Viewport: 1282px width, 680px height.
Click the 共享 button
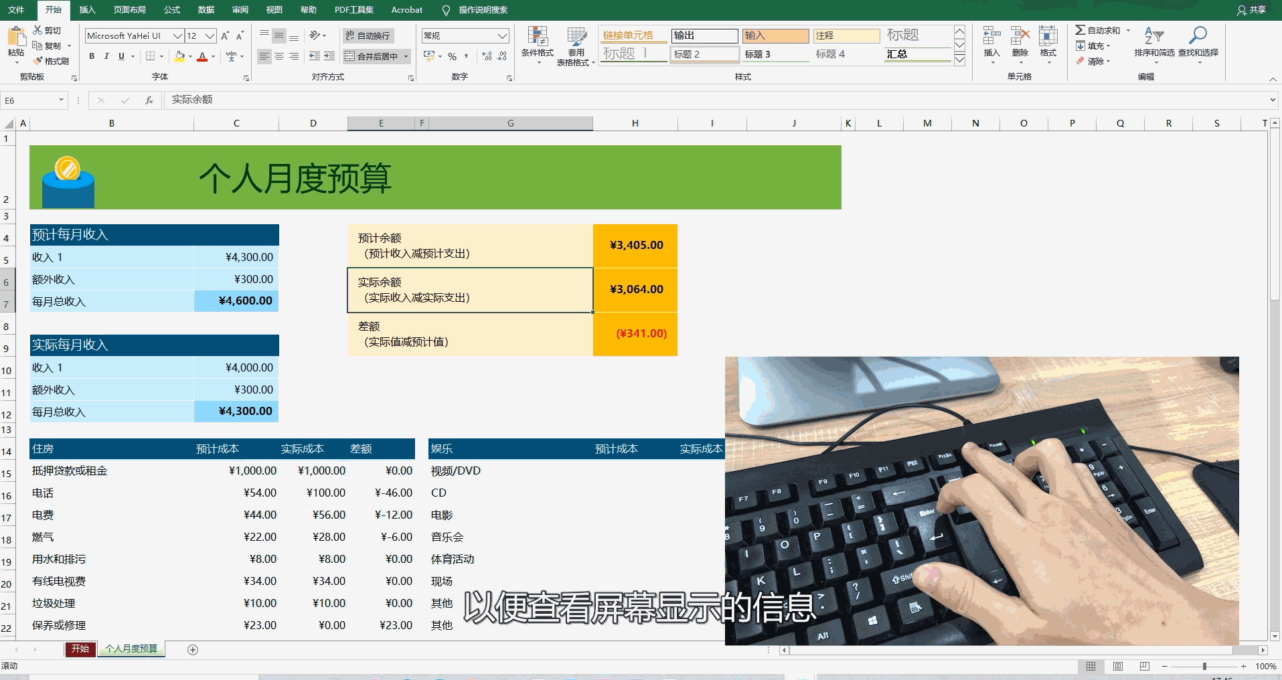click(1251, 9)
